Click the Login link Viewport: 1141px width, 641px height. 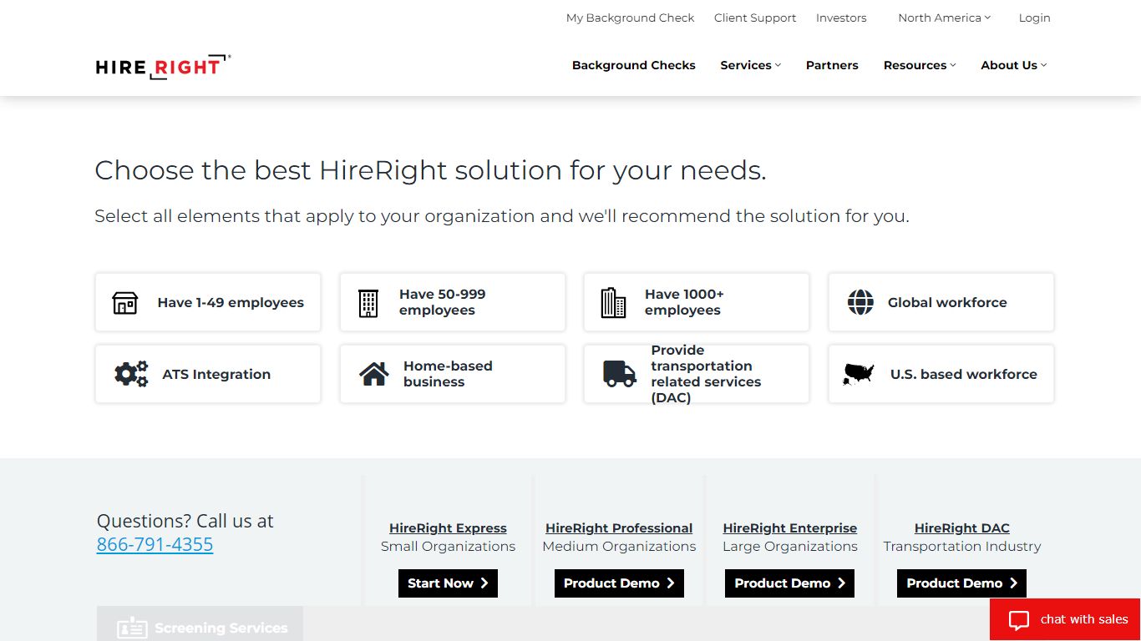click(1034, 18)
